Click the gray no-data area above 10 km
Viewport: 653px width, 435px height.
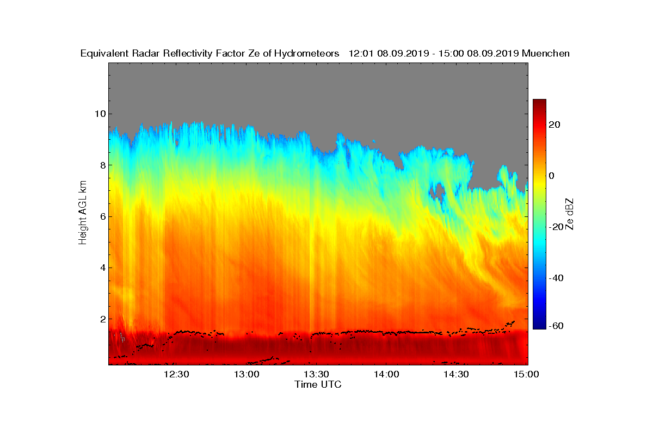pos(318,87)
